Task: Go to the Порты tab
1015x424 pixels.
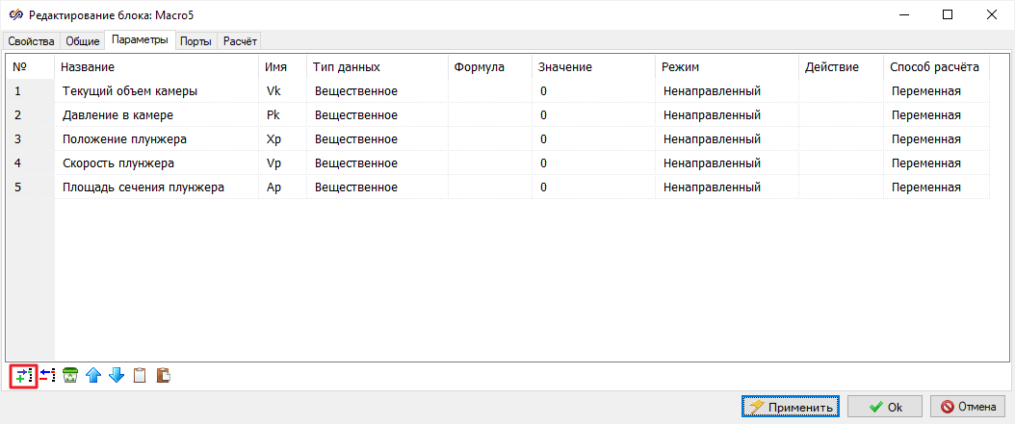Action: pyautogui.click(x=195, y=41)
